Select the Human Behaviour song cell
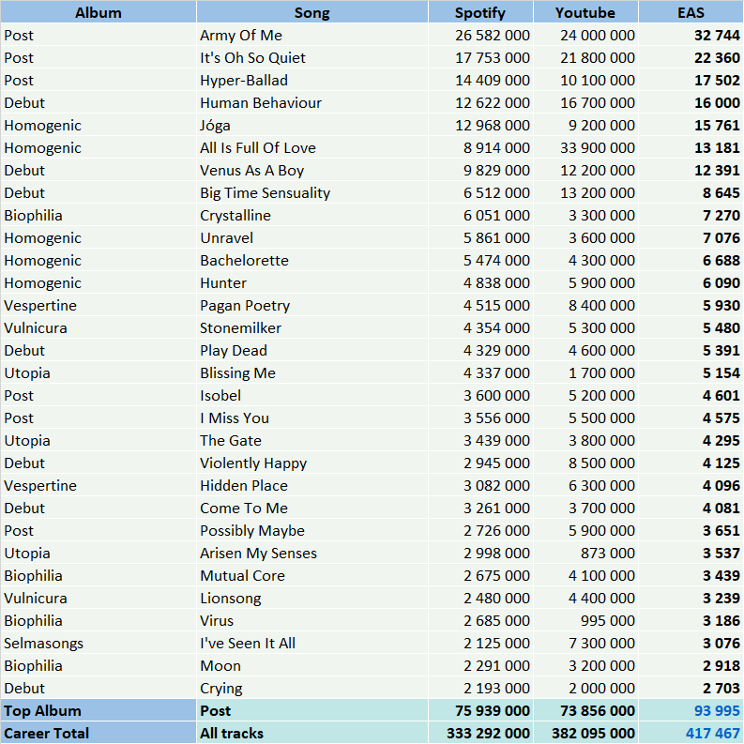Image resolution: width=744 pixels, height=744 pixels. tap(312, 102)
